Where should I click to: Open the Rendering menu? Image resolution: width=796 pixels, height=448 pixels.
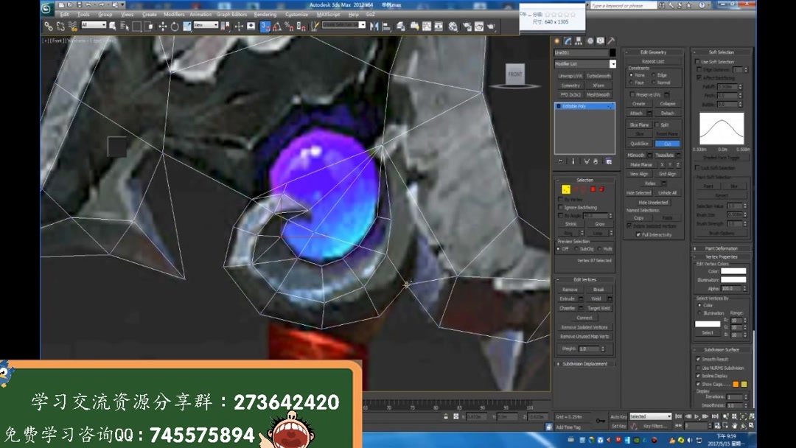(264, 14)
